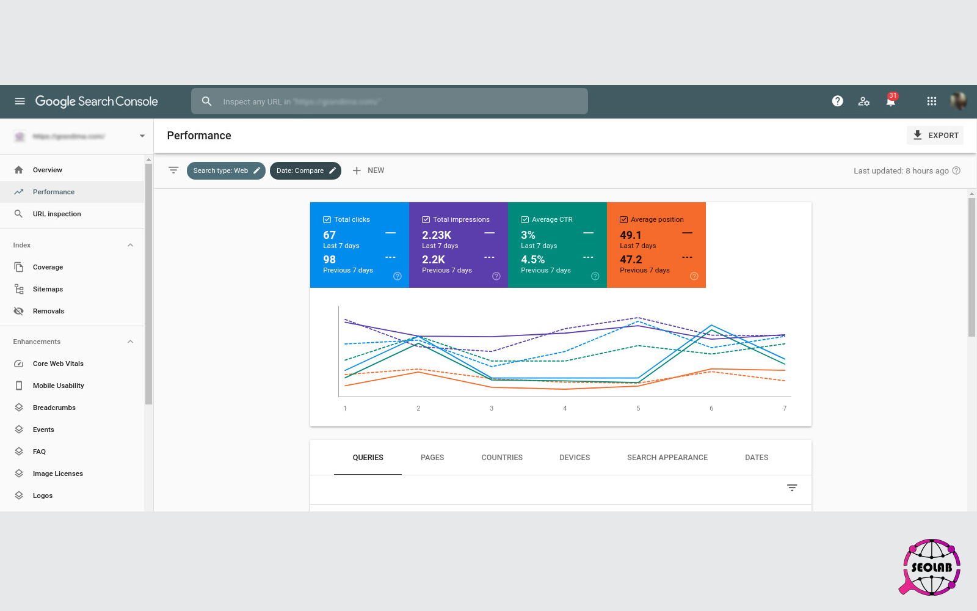Click help icon on Total impressions card
The image size is (977, 611).
496,276
